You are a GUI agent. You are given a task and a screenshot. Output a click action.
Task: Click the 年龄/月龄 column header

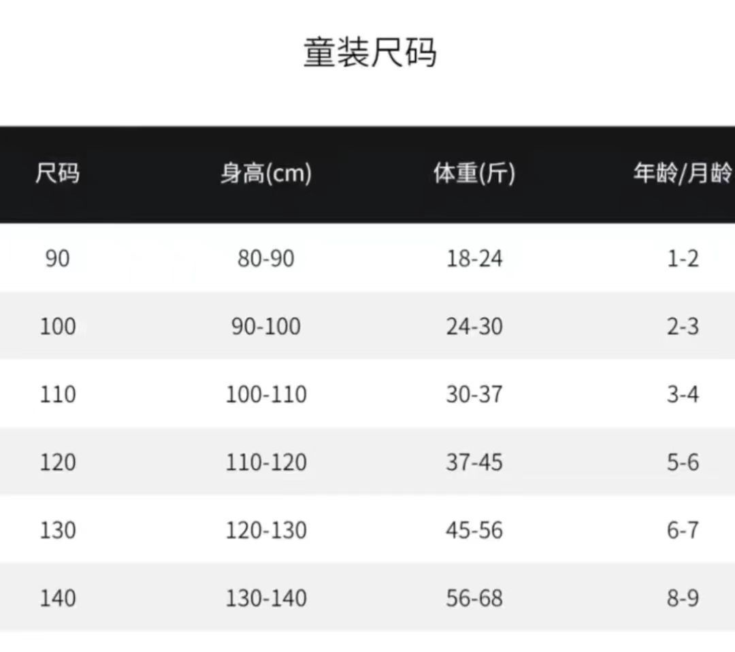tap(682, 174)
